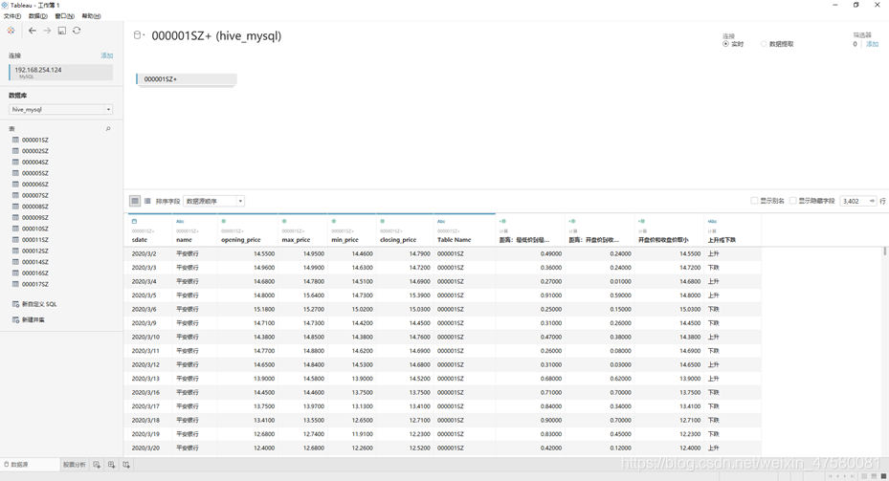The height and width of the screenshot is (481, 889).
Task: Click the save icon in toolbar
Action: tap(62, 31)
